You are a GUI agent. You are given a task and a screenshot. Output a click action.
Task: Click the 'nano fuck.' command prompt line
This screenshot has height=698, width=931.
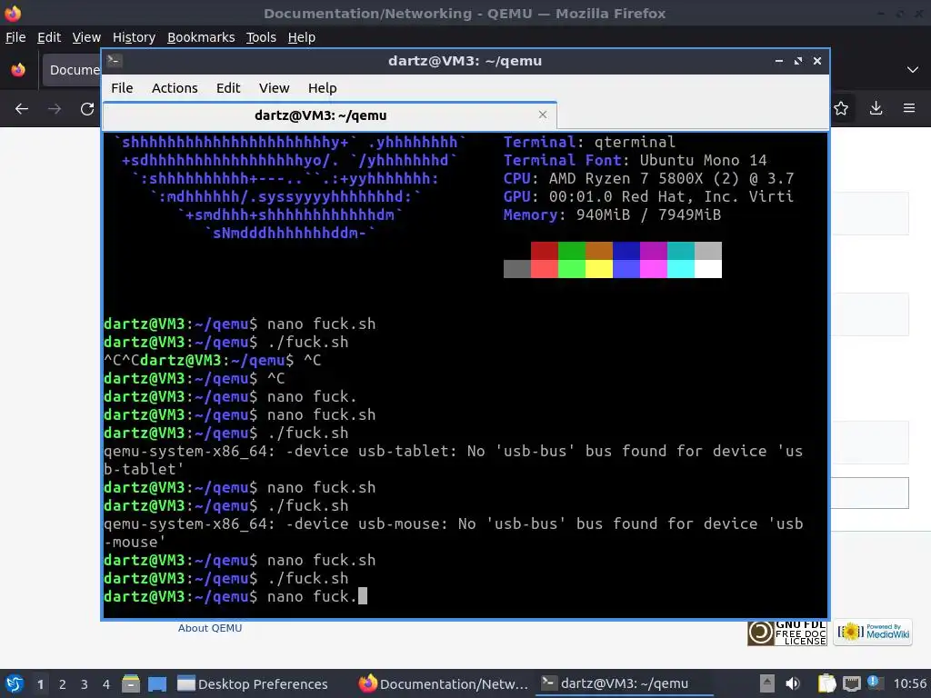(235, 596)
